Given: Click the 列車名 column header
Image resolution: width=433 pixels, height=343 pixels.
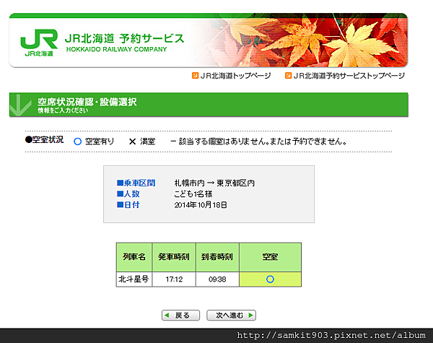Looking at the screenshot, I should (134, 257).
